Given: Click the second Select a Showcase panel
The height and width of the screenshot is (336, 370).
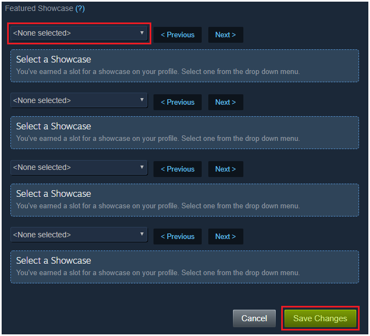Looking at the screenshot, I should pos(185,133).
